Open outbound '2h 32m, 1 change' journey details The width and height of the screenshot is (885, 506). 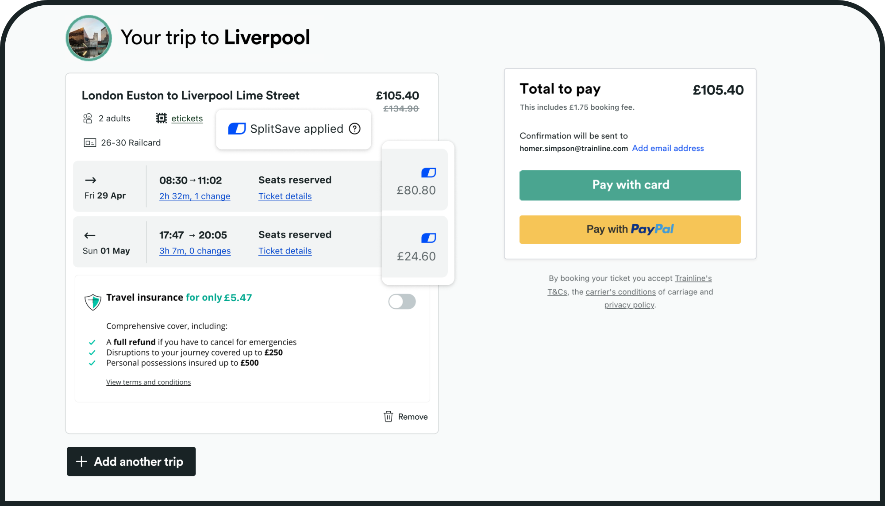195,196
